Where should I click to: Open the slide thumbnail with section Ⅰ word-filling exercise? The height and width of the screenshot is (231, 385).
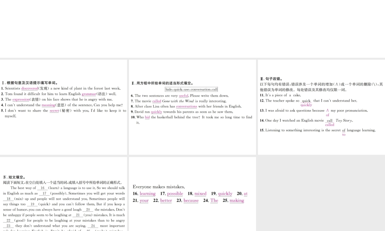coord(64,107)
